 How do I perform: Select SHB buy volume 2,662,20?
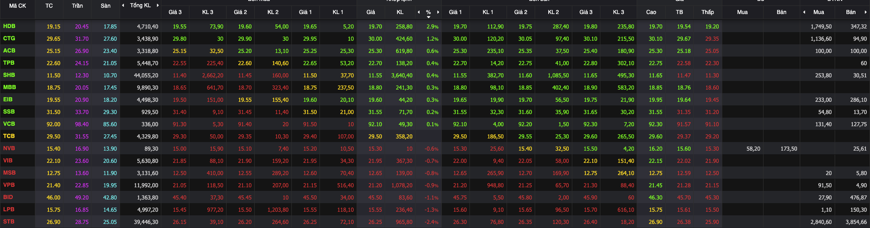click(213, 76)
